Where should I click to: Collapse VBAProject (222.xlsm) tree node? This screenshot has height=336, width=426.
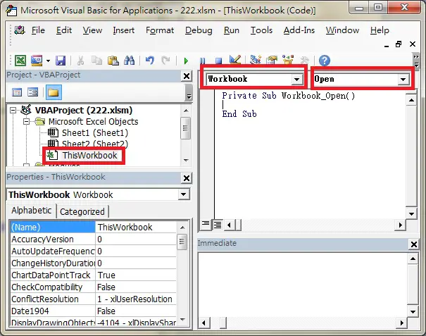[13, 111]
